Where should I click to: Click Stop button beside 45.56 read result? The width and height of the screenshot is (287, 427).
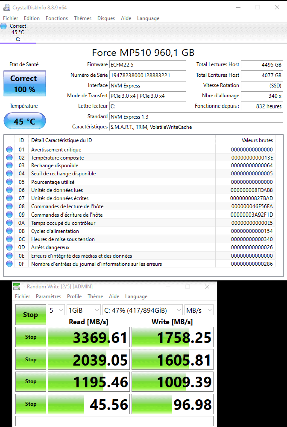pyautogui.click(x=30, y=404)
